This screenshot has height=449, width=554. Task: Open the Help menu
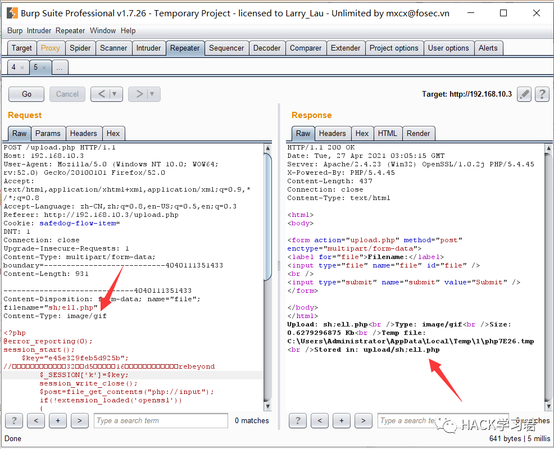(128, 31)
